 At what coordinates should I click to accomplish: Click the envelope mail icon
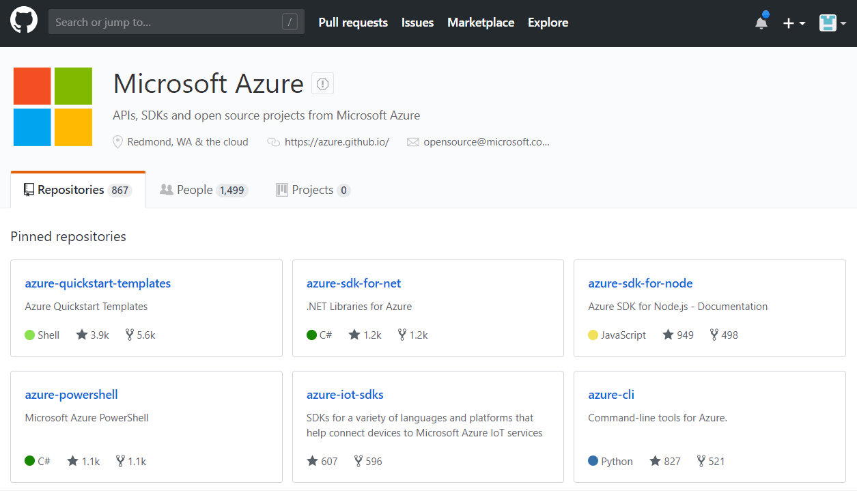click(412, 142)
